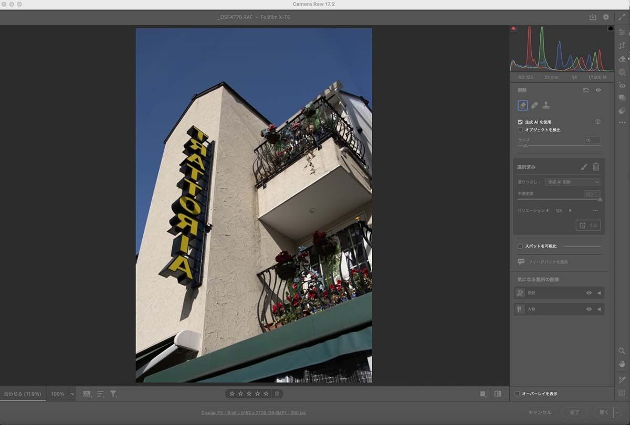This screenshot has height=425, width=630.
Task: Adjust the スポットを可視化 threshold slider
Action: (582, 246)
